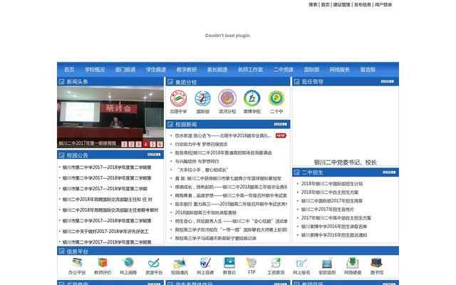The image size is (456, 285).
Task: Open the 校园通讯 icon
Action: [x=180, y=264]
